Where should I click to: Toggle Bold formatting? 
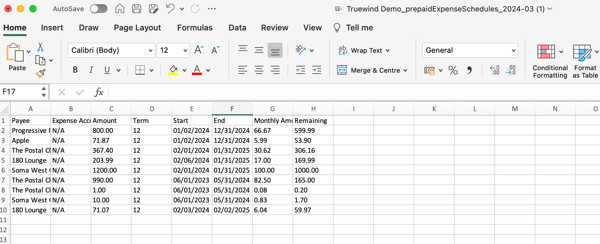pos(75,70)
